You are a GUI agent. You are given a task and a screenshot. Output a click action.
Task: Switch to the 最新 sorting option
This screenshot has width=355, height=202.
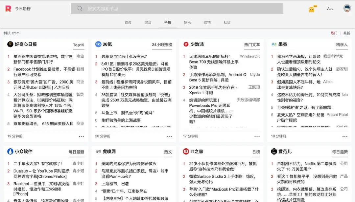pyautogui.click(x=347, y=33)
